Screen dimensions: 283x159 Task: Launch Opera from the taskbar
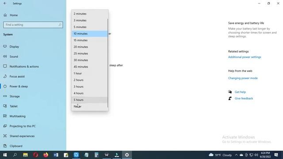35,155
